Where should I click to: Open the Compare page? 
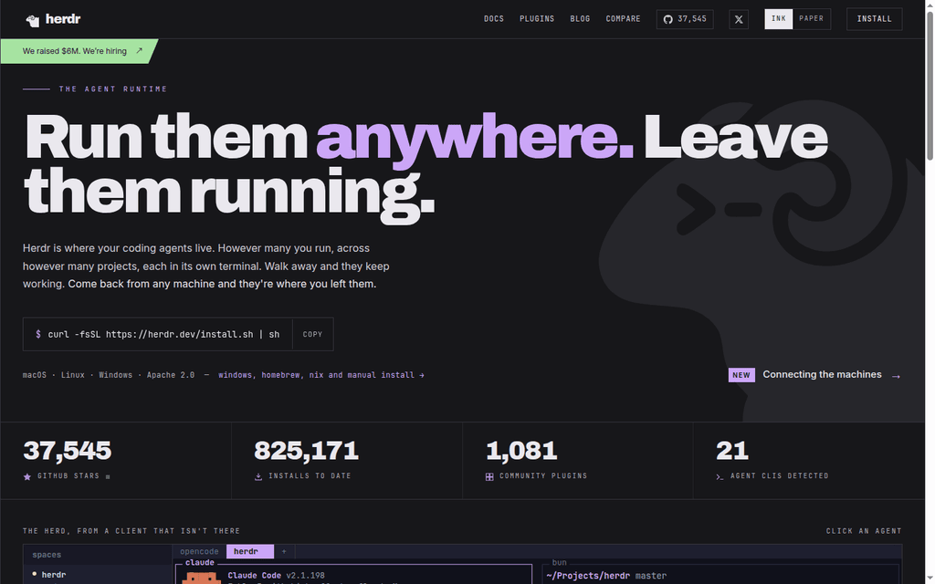coord(623,19)
